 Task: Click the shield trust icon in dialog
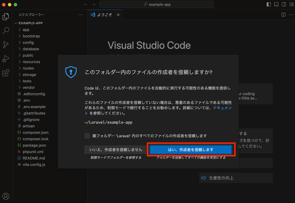point(71,72)
